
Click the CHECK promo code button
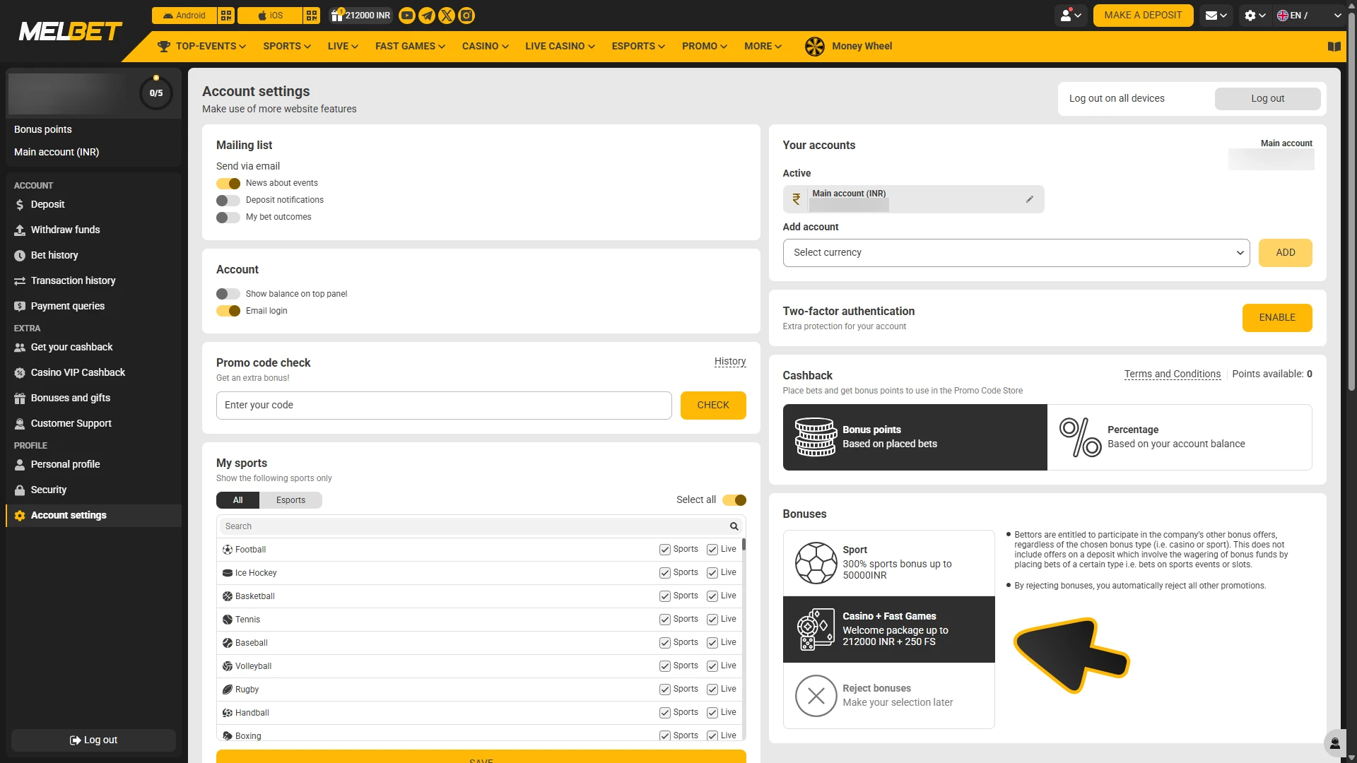pyautogui.click(x=713, y=406)
